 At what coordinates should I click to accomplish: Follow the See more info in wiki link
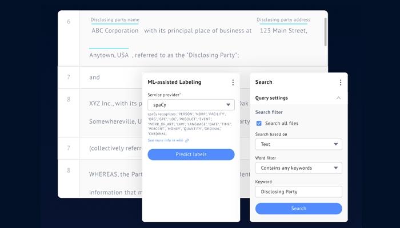pyautogui.click(x=165, y=140)
